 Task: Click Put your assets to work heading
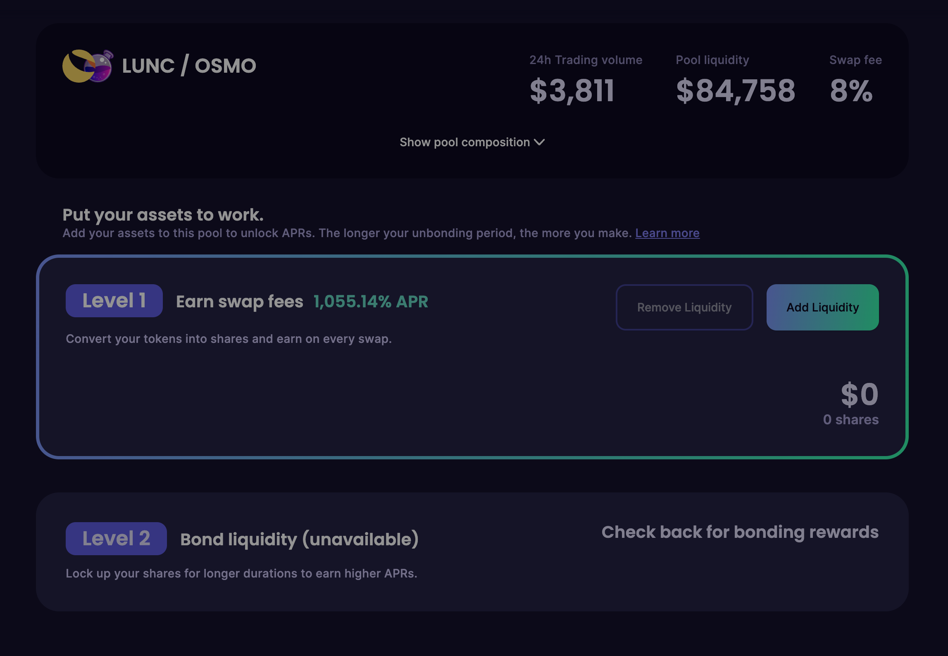click(x=163, y=215)
